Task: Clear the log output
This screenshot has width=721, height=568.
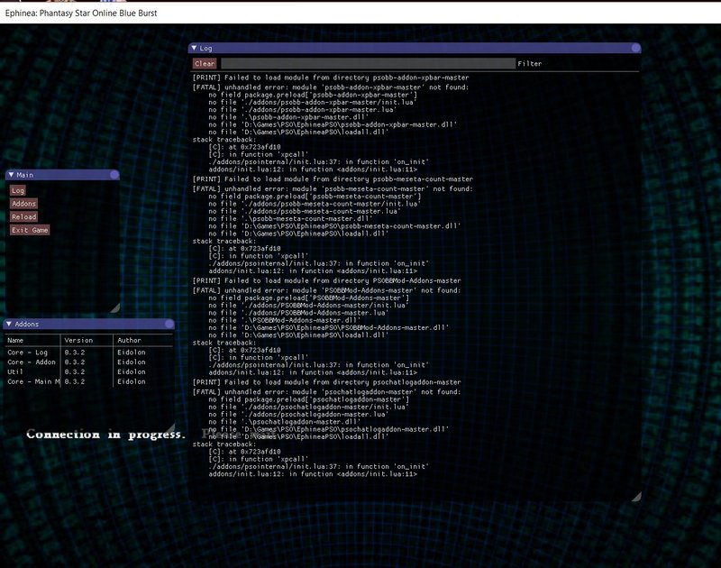Action: [x=205, y=64]
